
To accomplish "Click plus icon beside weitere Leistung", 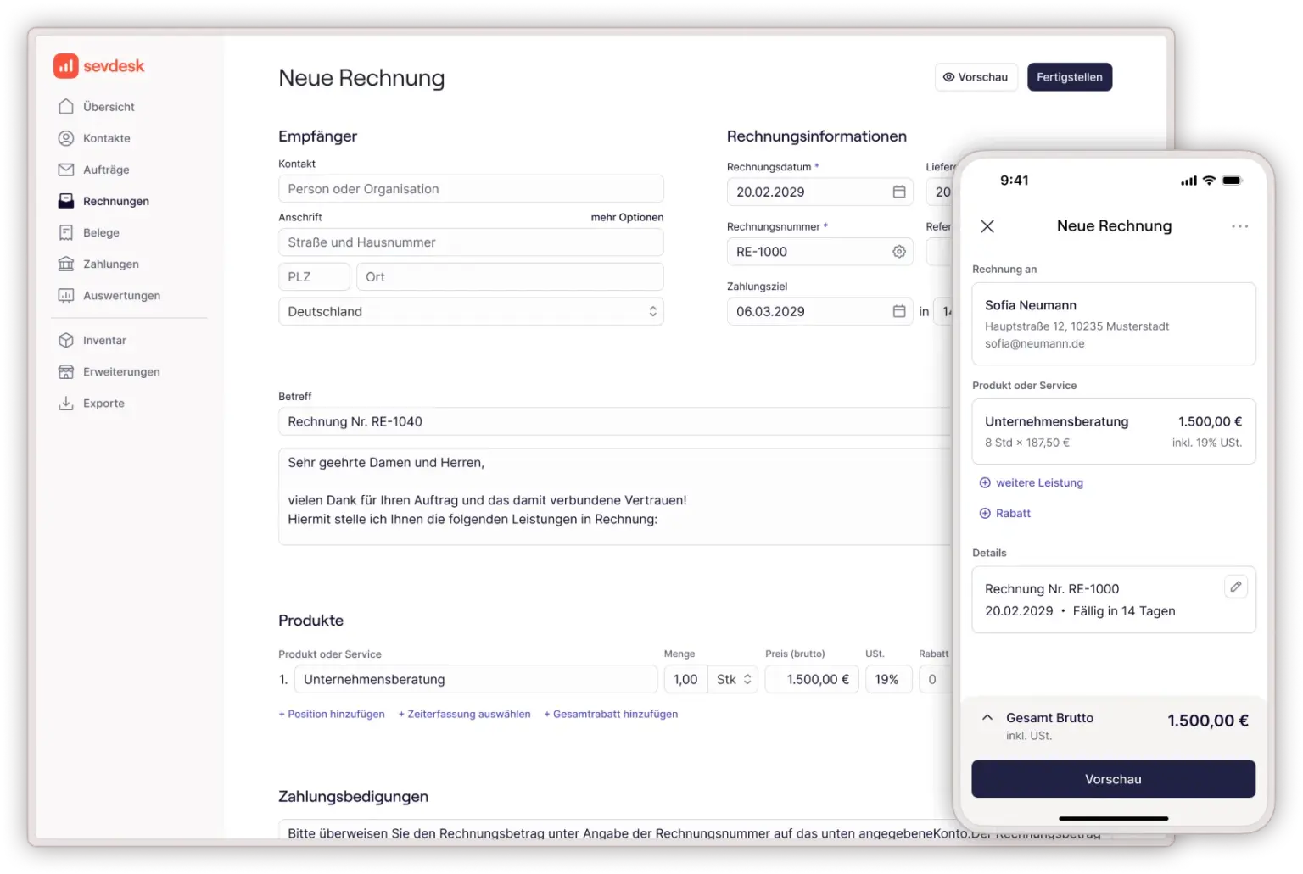I will 985,482.
